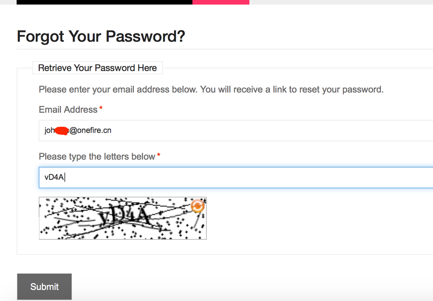Click the Submit button
The width and height of the screenshot is (433, 301).
pos(44,287)
